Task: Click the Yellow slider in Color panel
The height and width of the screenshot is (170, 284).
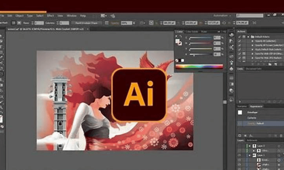Action: [201, 49]
